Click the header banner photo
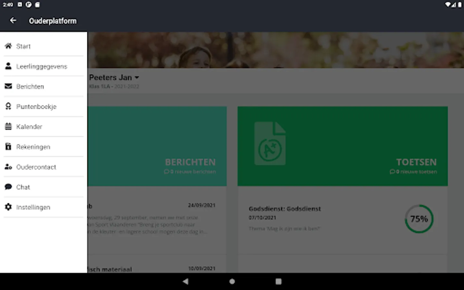464x290 pixels. (x=275, y=50)
